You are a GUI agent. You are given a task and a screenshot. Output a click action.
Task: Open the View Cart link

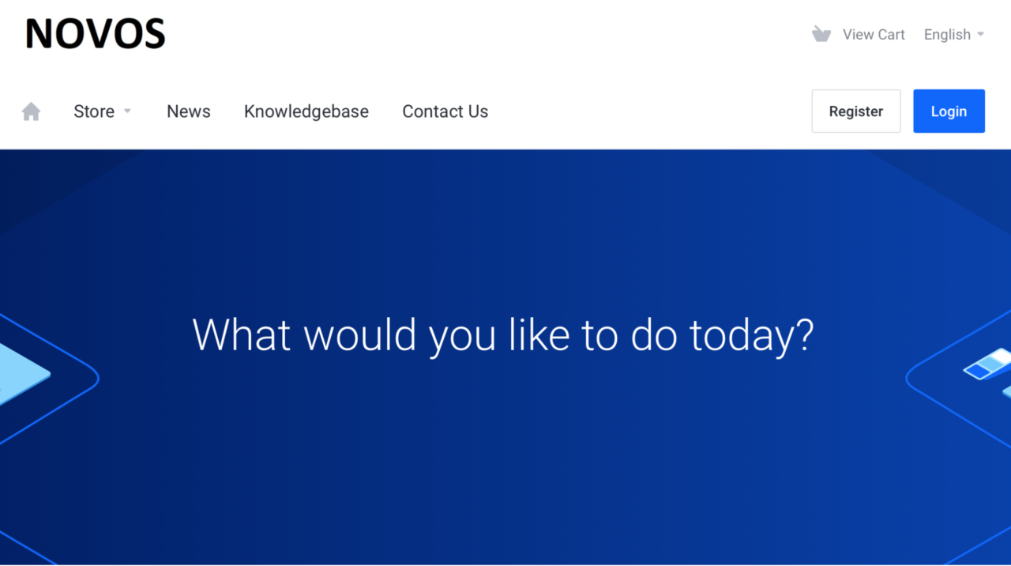873,35
